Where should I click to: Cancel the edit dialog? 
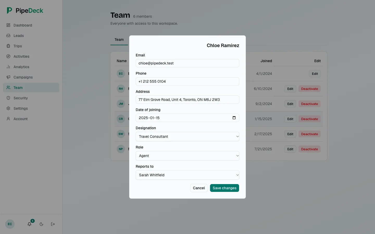199,188
